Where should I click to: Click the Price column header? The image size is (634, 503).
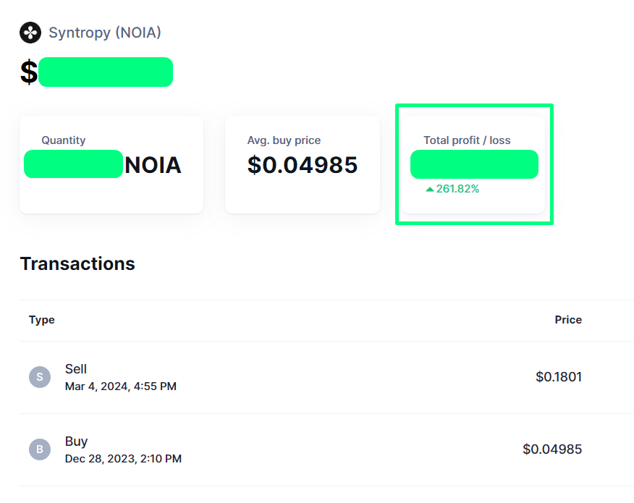(x=568, y=320)
